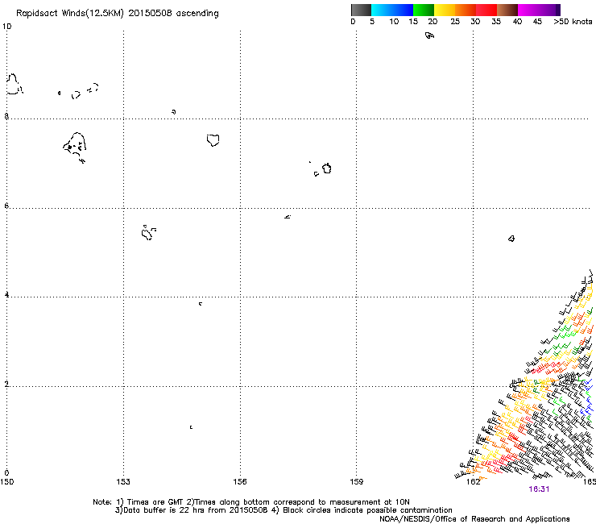The height and width of the screenshot is (524, 596).
Task: Select the '35' legend speed label
Action: [496, 22]
